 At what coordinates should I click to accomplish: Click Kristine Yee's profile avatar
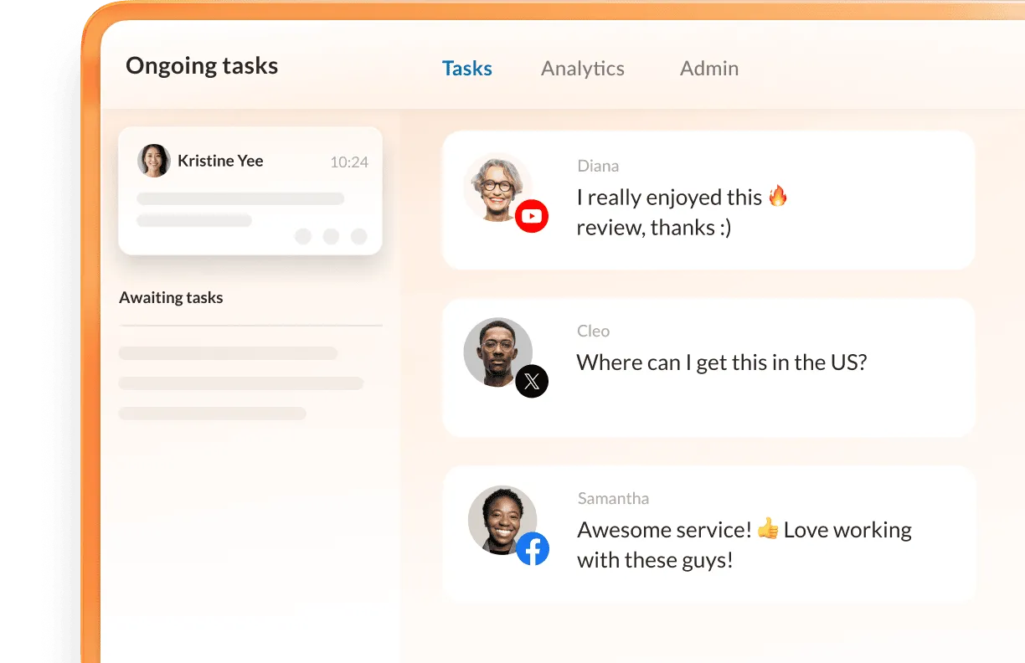click(x=154, y=161)
